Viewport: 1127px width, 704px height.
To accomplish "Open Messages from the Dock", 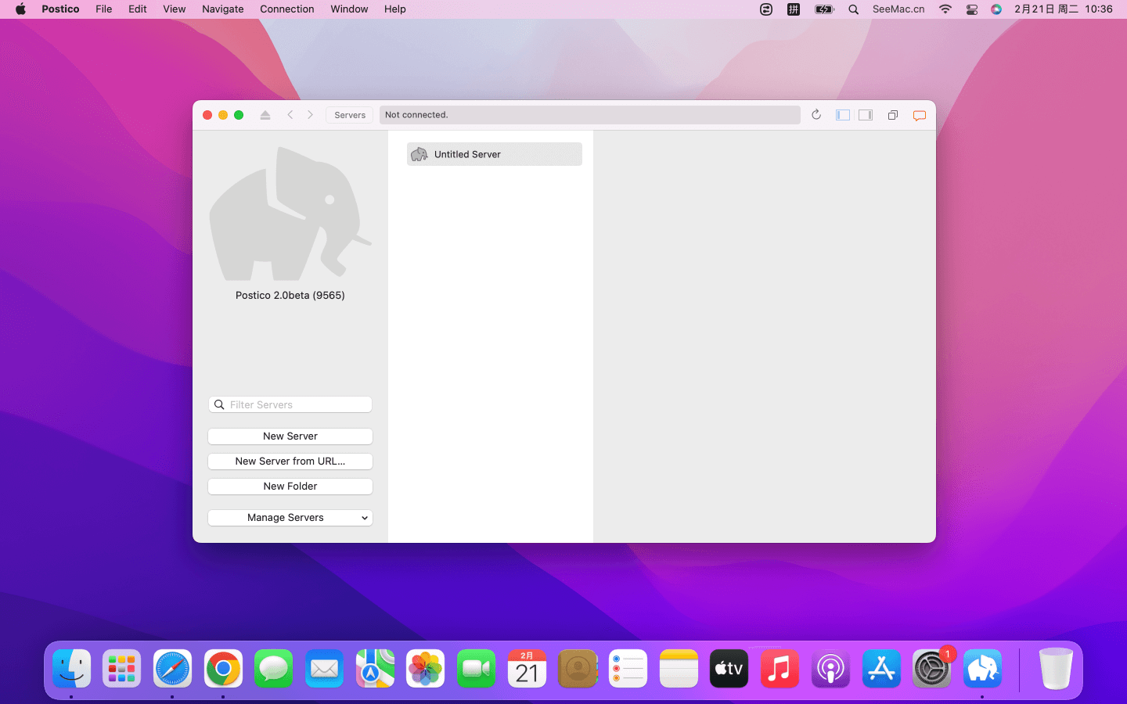I will click(273, 669).
